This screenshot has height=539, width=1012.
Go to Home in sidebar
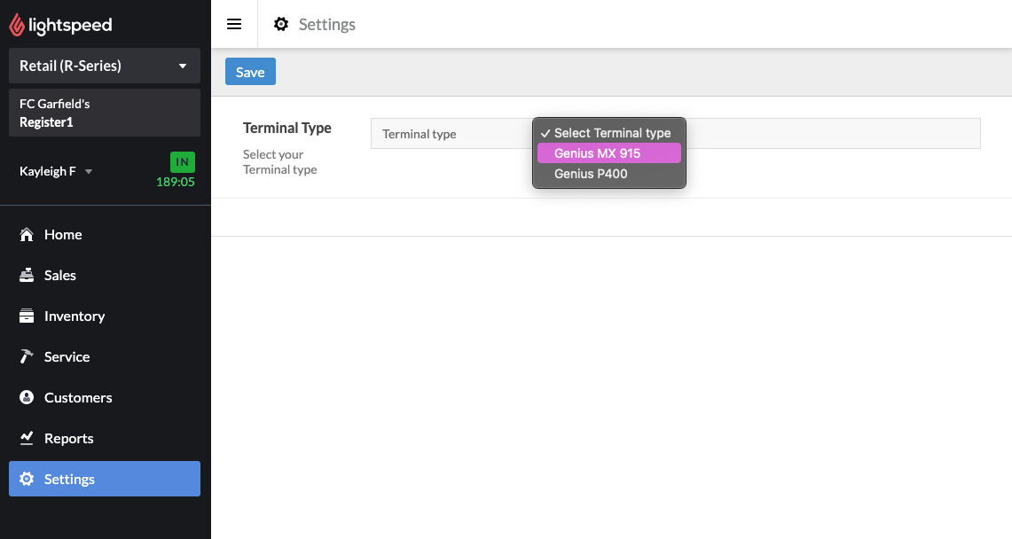tap(105, 235)
